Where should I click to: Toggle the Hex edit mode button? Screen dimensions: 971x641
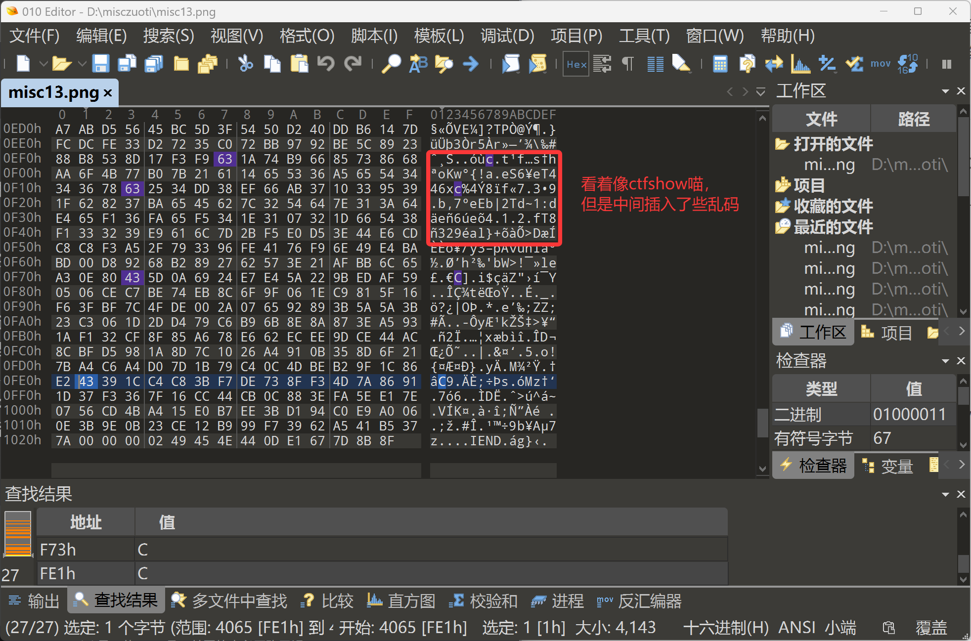(576, 64)
